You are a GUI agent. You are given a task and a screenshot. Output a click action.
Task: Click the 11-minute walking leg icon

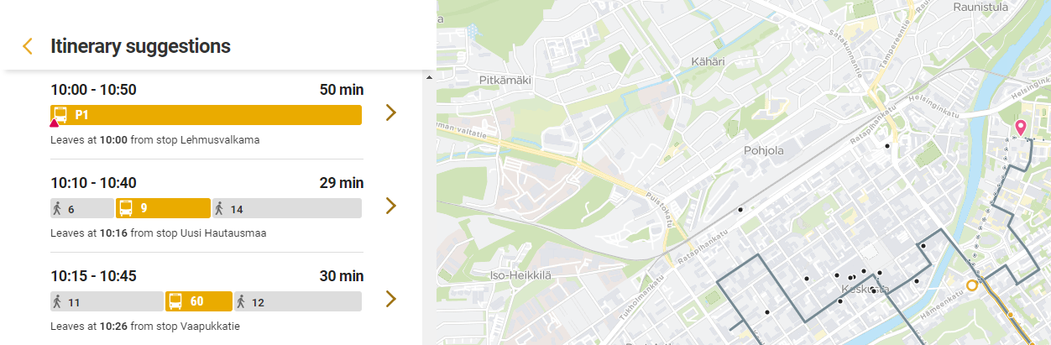coord(58,301)
